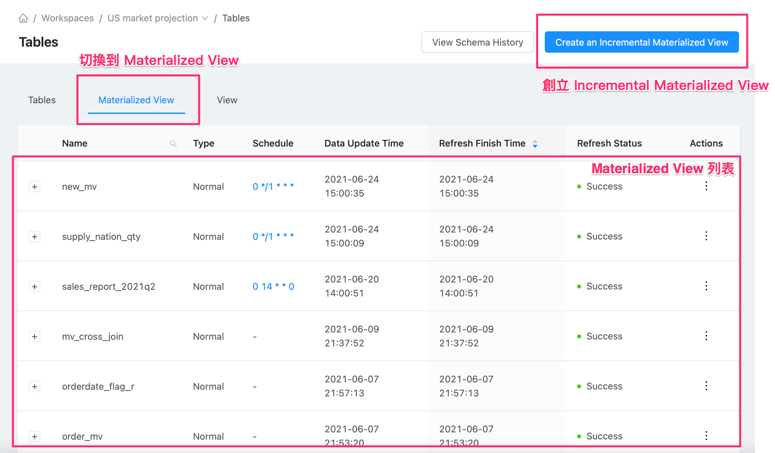
Task: Select orderdate_flag_r name cell
Action: 98,386
